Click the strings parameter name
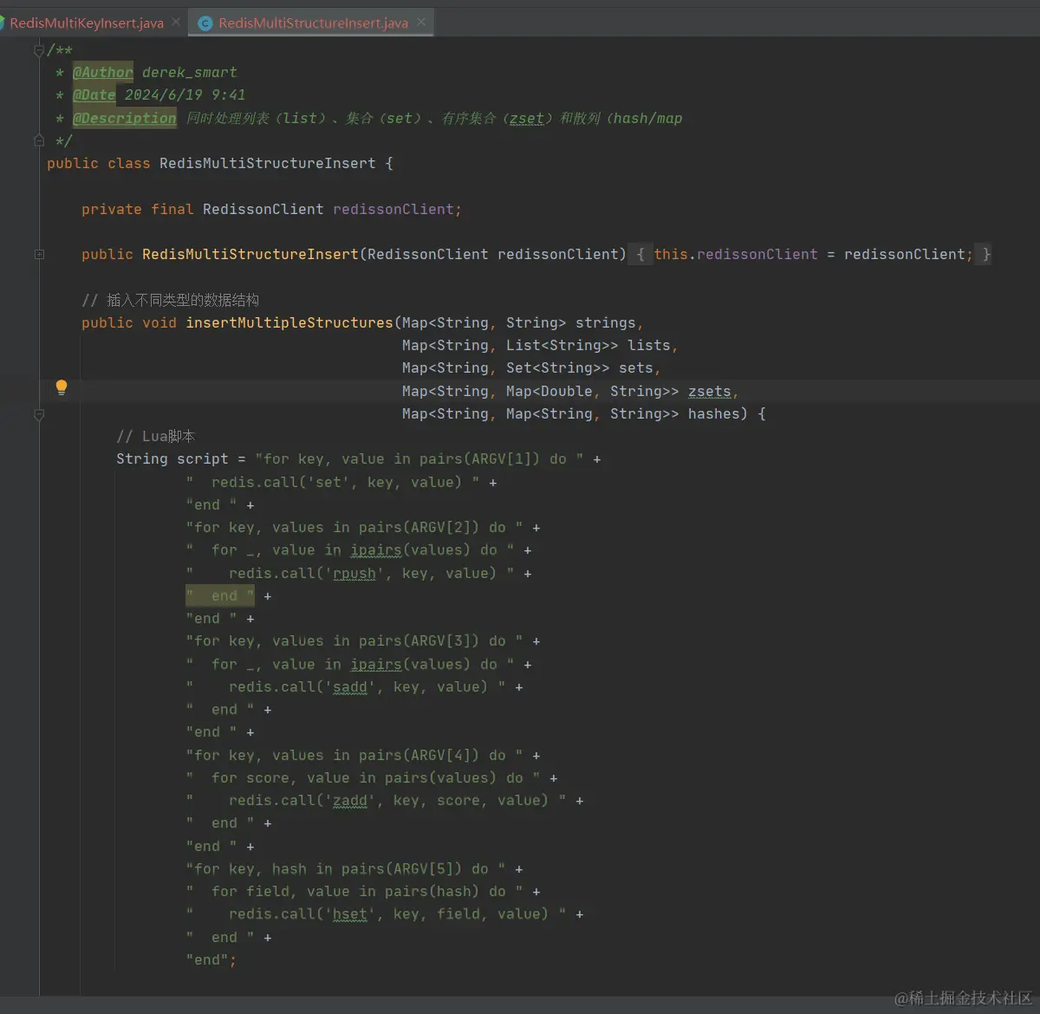 tap(606, 322)
